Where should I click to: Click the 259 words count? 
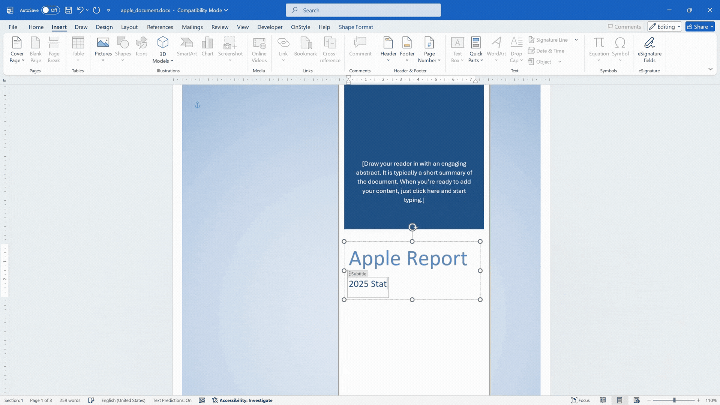[x=70, y=400]
